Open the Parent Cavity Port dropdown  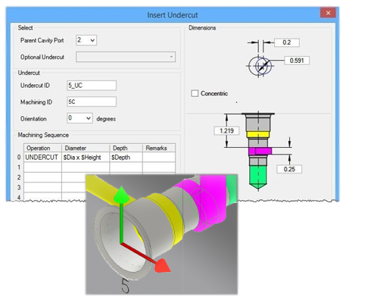point(86,40)
